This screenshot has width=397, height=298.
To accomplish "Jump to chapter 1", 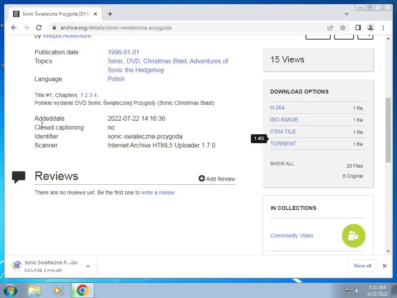I will point(81,95).
